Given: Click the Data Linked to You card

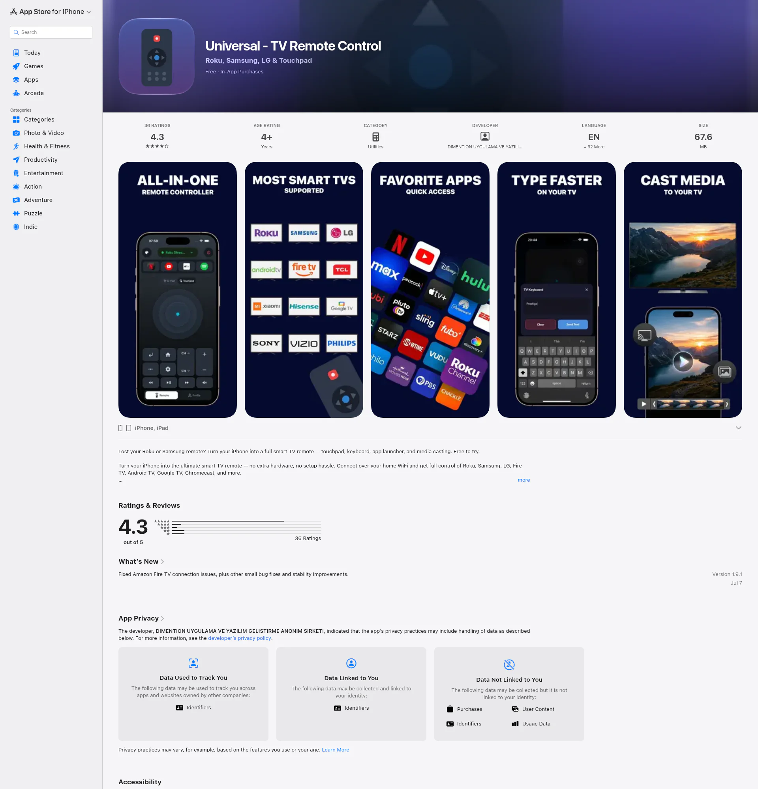Looking at the screenshot, I should [351, 694].
